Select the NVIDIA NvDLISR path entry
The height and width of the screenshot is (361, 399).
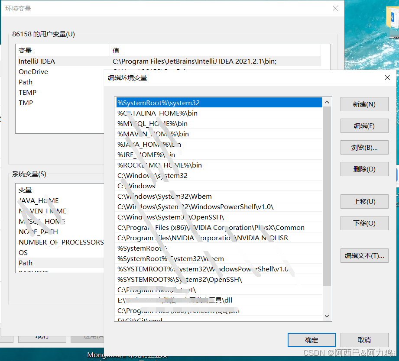tap(219, 238)
